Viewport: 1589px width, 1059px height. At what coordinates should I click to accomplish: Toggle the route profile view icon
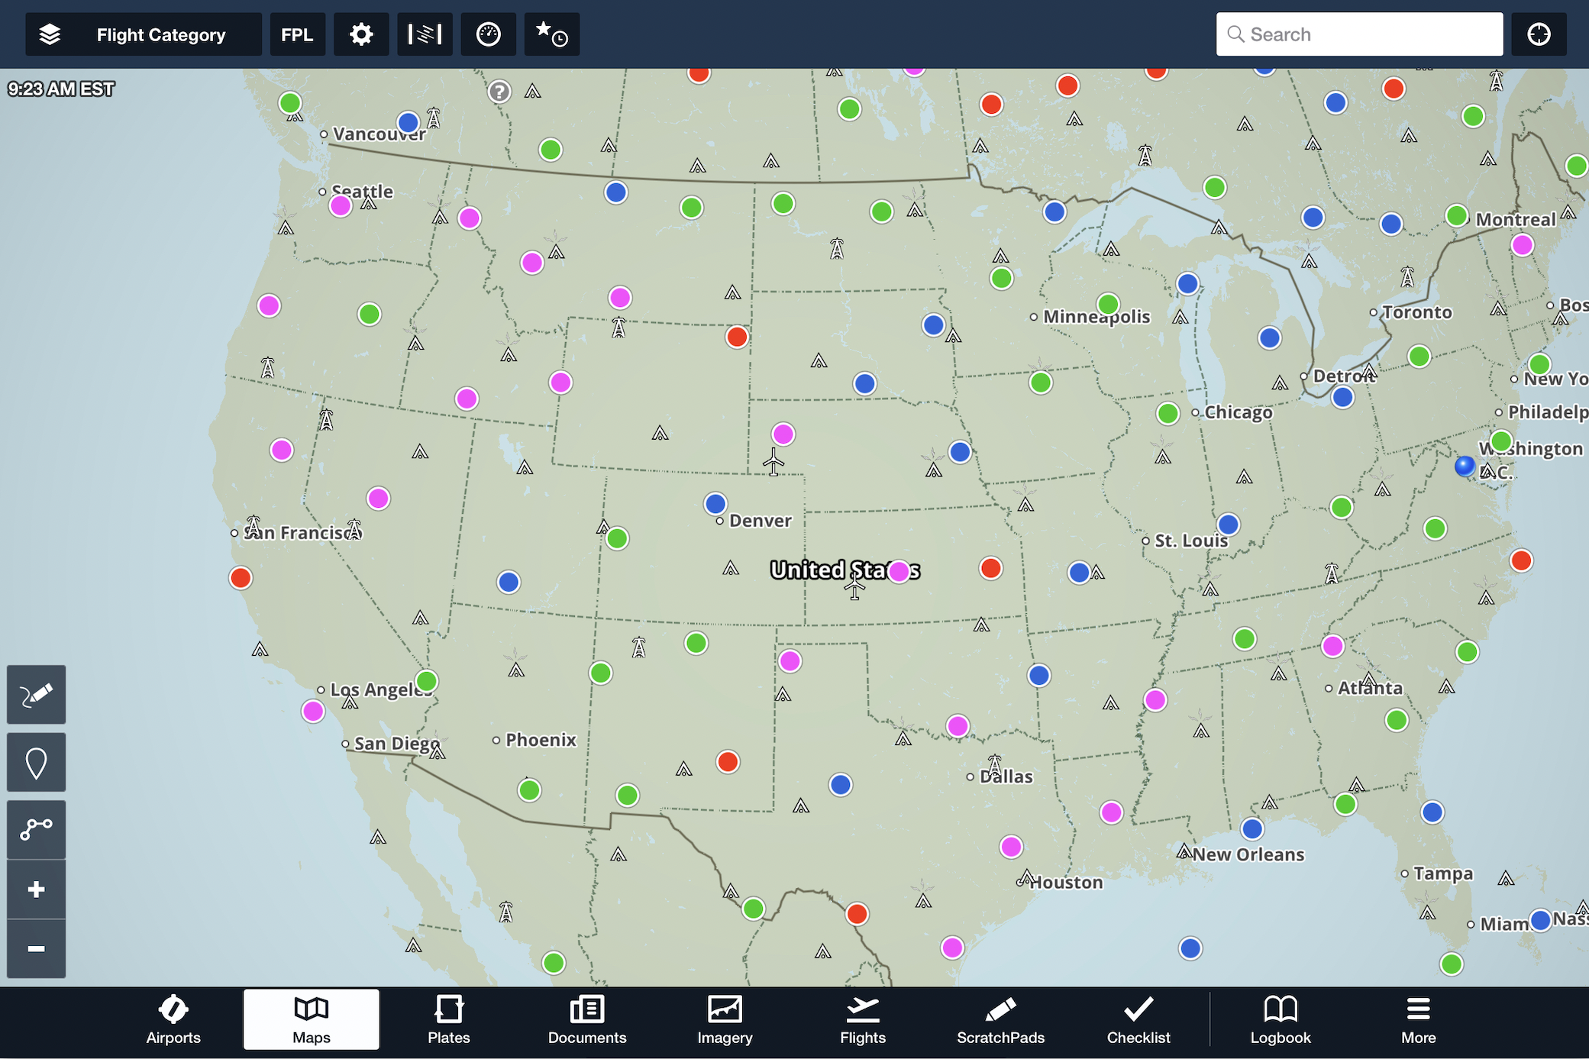click(425, 34)
